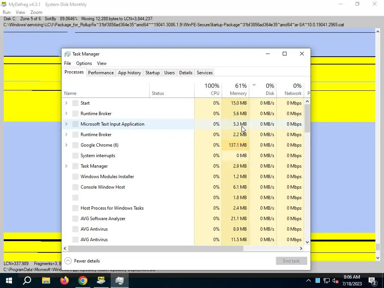Viewport: 384px width, 288px height.
Task: Switch to the Startup tab
Action: (153, 73)
